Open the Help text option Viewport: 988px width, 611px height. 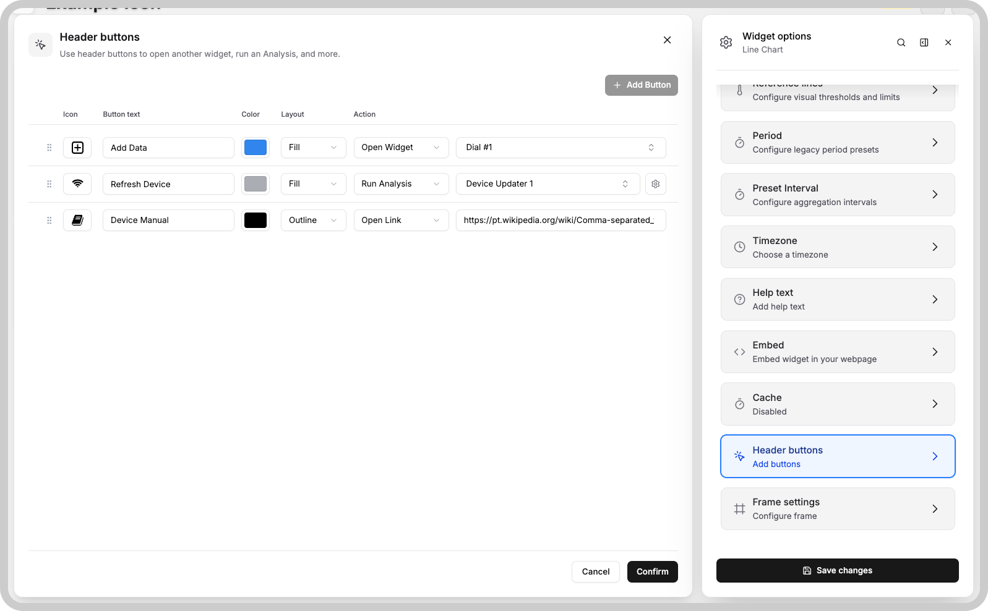[838, 300]
